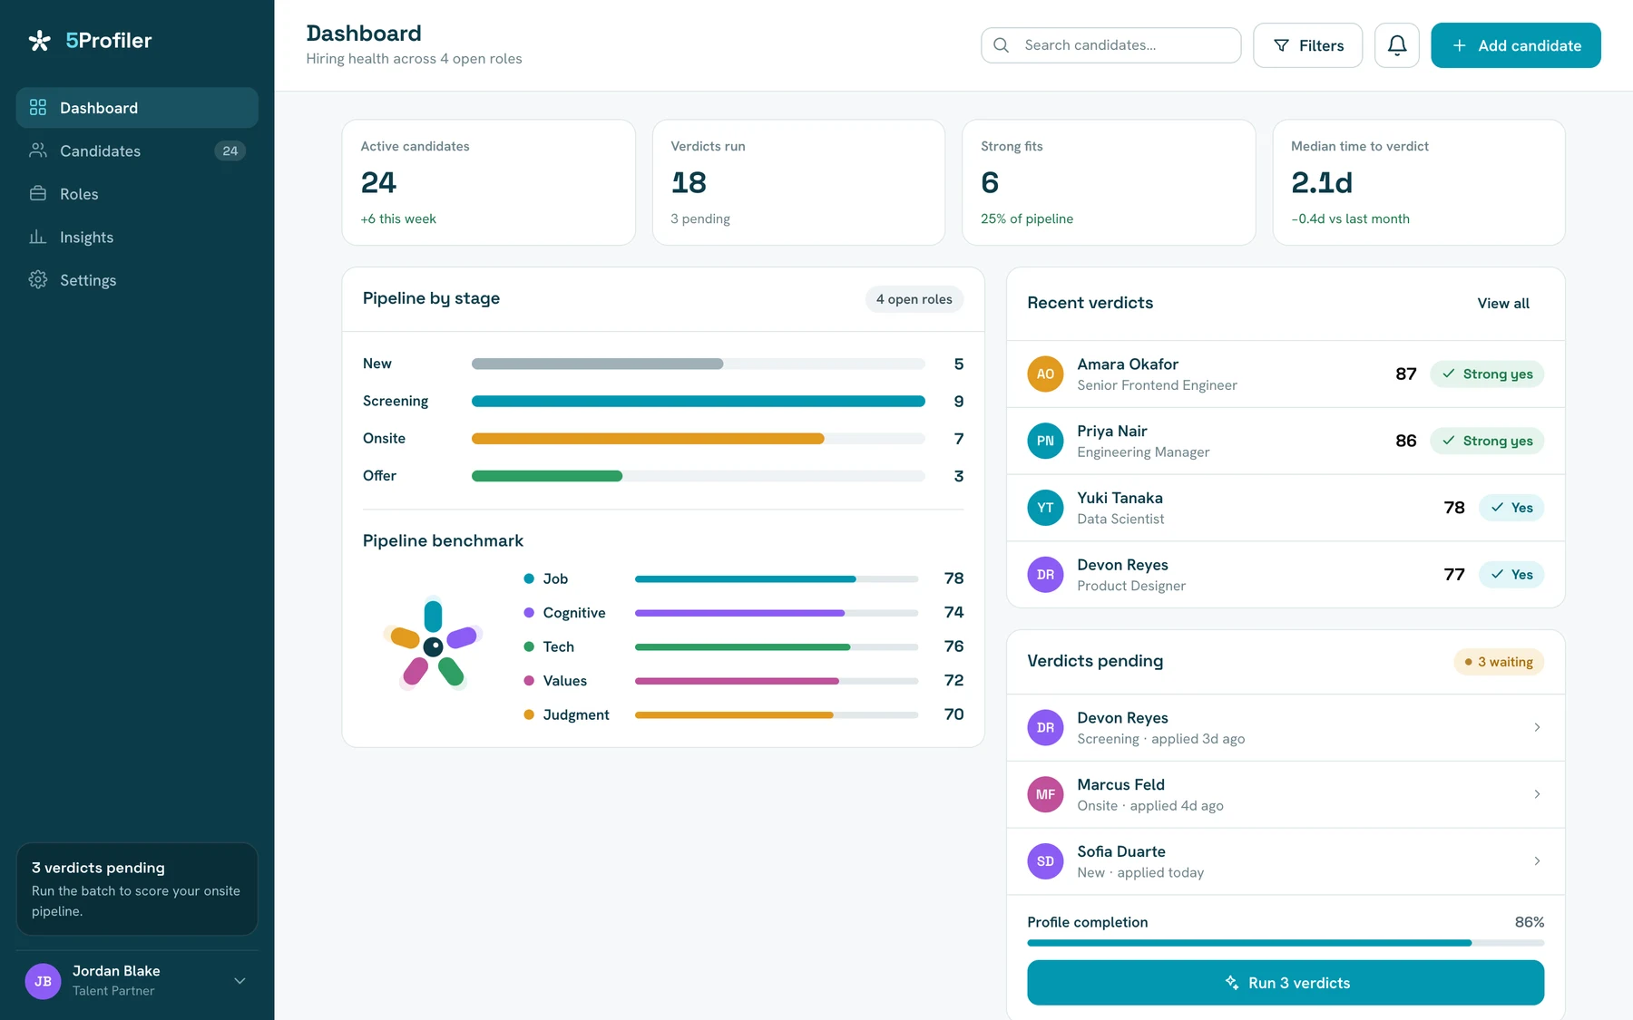The image size is (1633, 1020).
Task: Expand the Jordan Blake account menu chevron
Action: click(240, 981)
